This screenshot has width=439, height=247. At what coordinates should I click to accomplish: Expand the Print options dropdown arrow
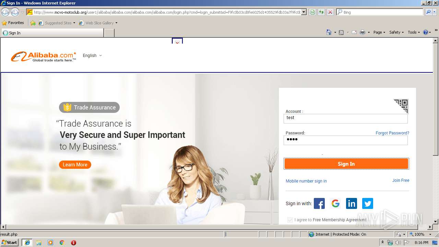(369, 32)
